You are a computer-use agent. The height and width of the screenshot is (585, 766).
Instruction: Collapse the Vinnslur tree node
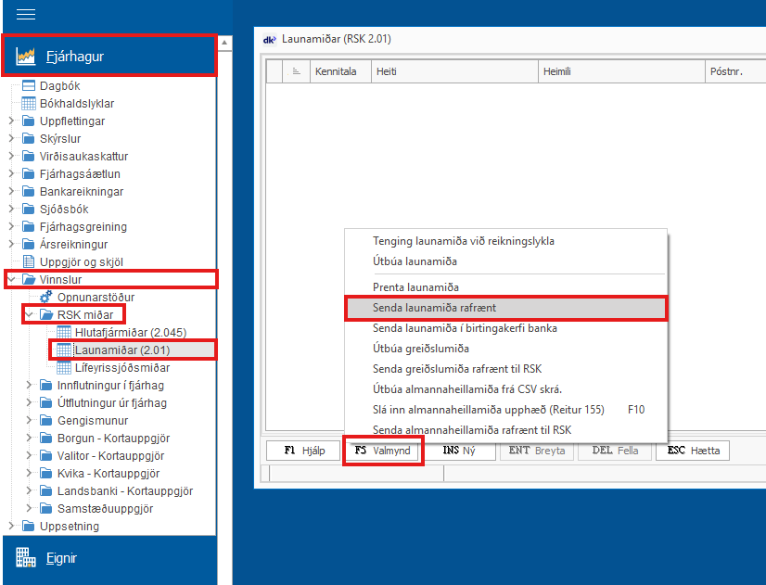click(11, 280)
